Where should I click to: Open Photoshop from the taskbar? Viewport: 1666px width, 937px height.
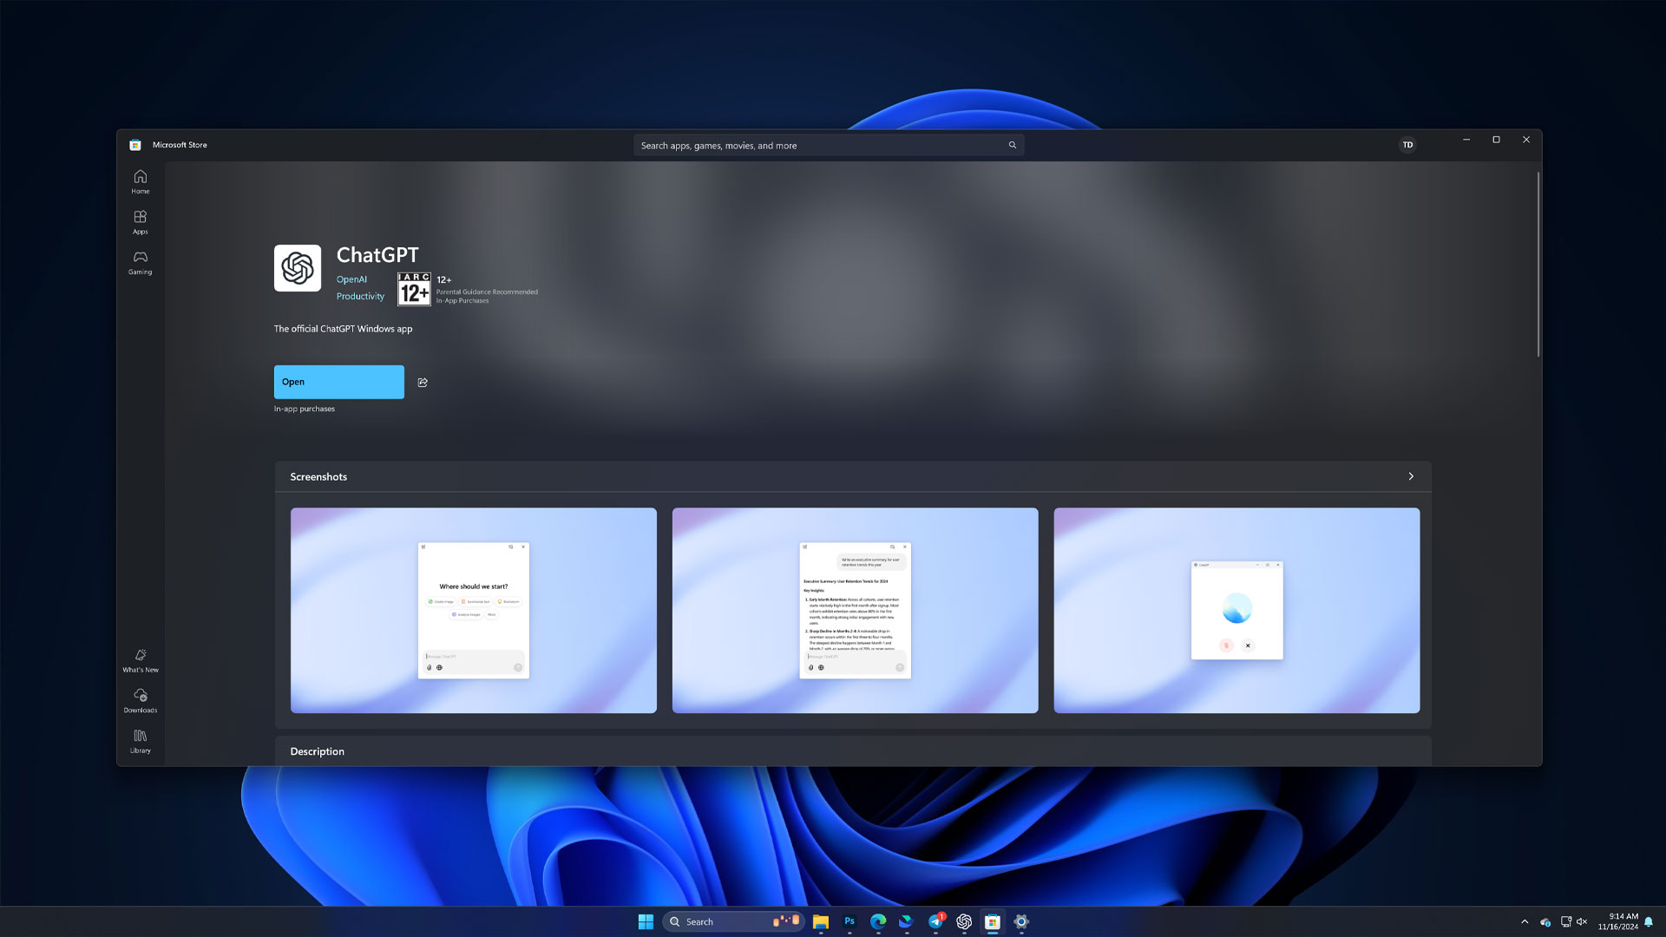pos(849,921)
